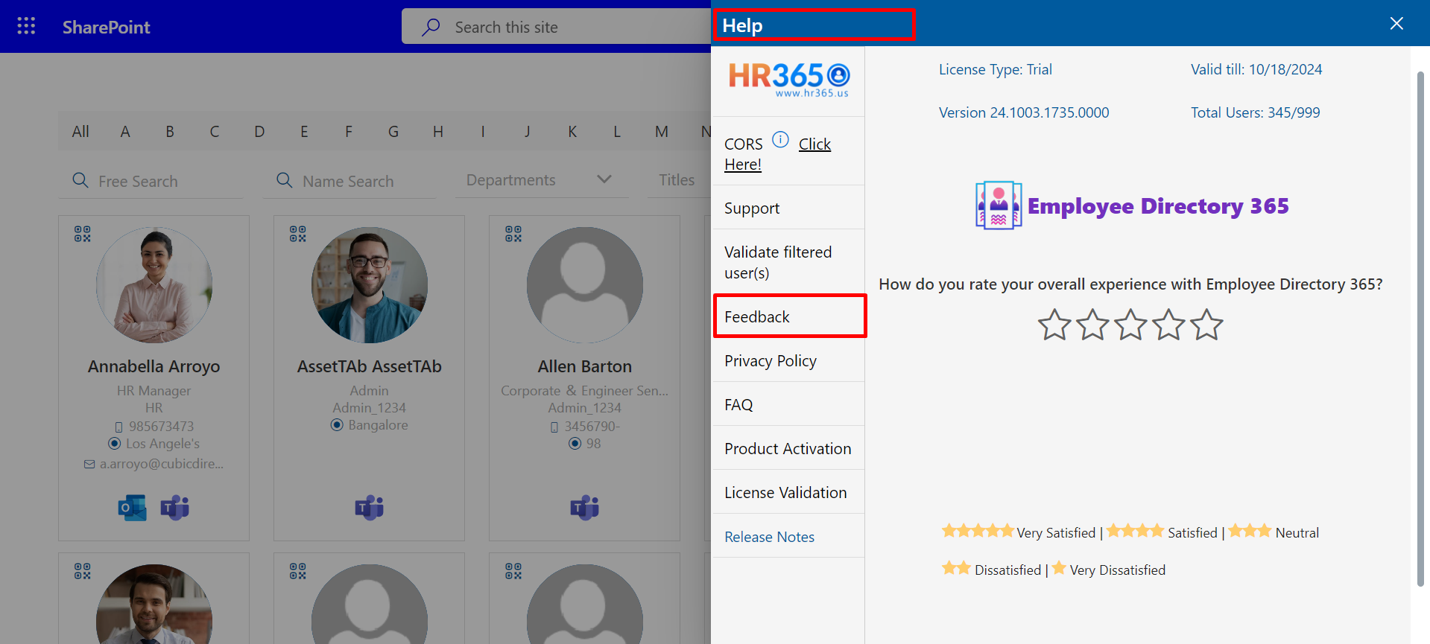Open the Feedback section
1430x644 pixels.
tap(788, 316)
